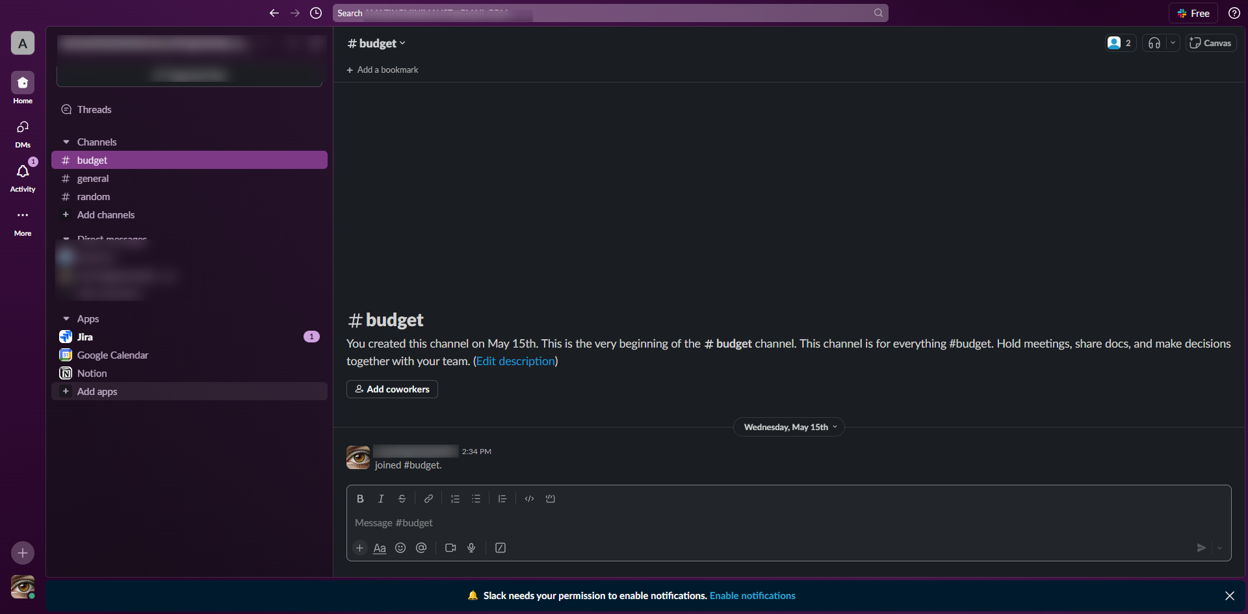Open the workspace switcher 'A' icon
This screenshot has height=614, width=1248.
[23, 44]
